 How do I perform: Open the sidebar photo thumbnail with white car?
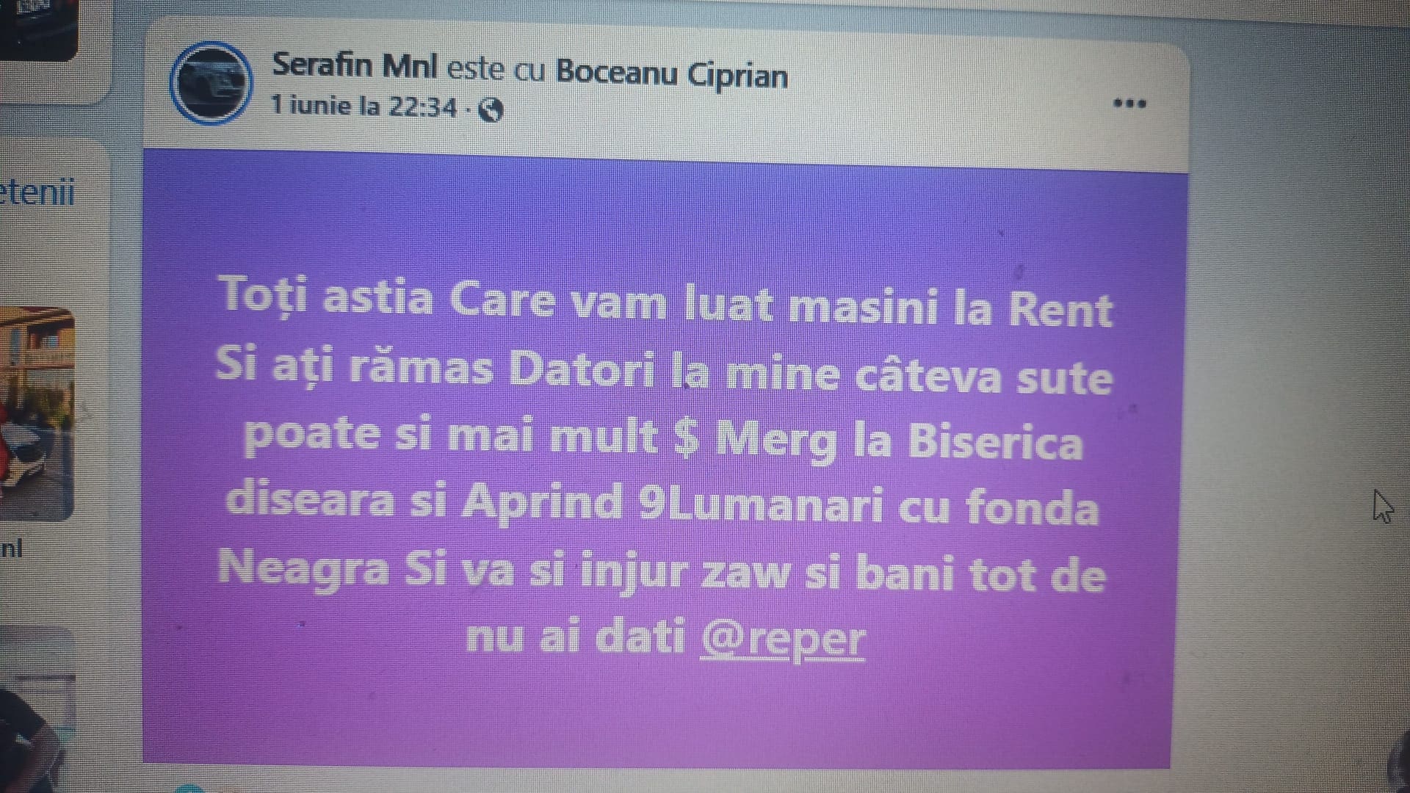37,415
